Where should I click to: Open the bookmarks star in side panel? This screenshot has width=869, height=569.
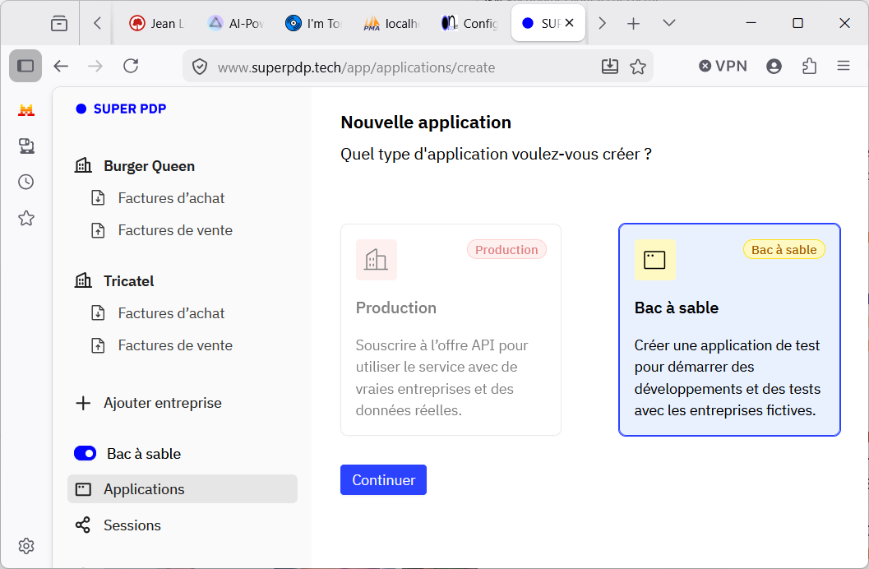tap(26, 218)
